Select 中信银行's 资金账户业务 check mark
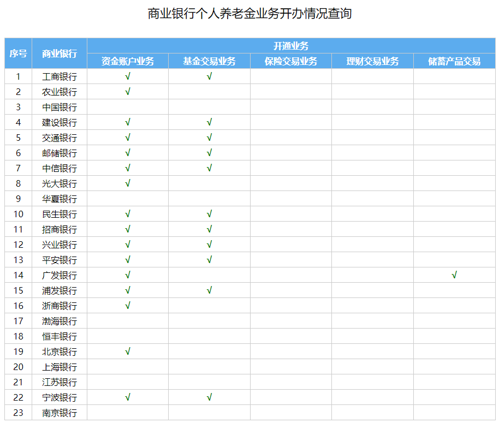Image resolution: width=499 pixels, height=423 pixels. pos(128,168)
